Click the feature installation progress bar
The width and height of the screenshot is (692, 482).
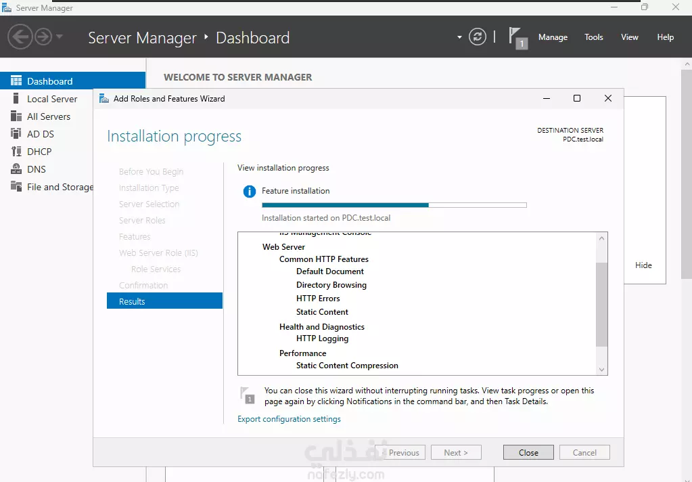coord(394,205)
